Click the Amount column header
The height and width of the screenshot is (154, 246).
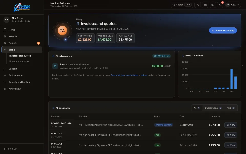(216, 117)
